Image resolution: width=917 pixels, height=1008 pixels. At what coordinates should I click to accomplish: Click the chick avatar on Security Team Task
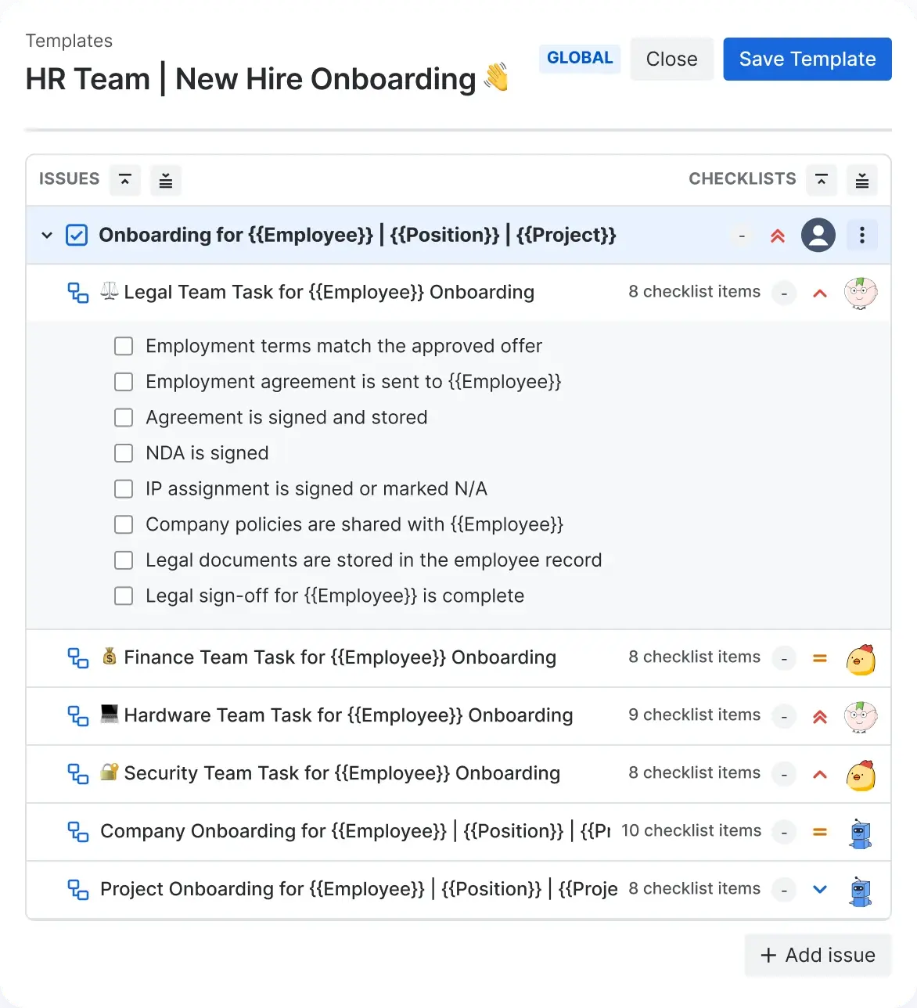pos(861,775)
